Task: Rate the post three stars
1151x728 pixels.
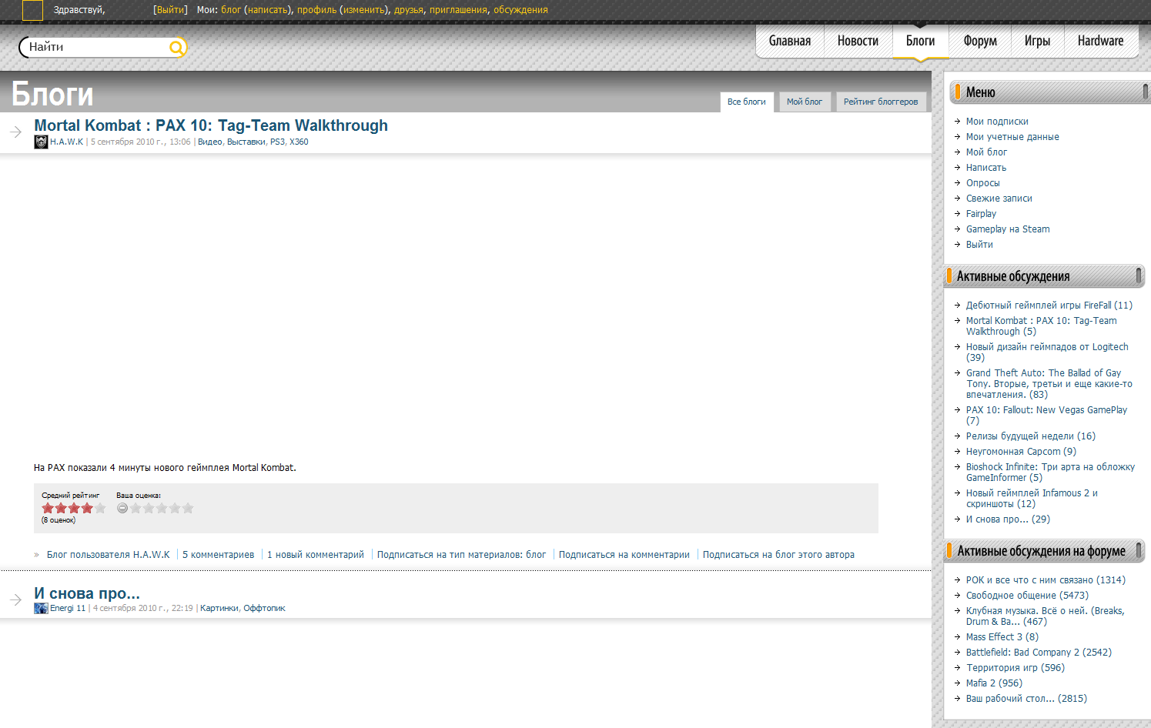Action: (162, 508)
